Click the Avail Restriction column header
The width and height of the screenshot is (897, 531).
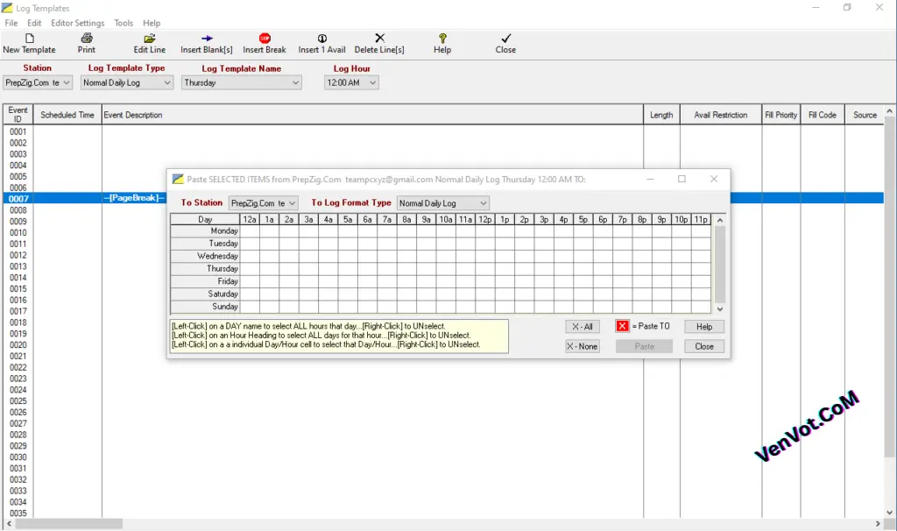pos(721,115)
